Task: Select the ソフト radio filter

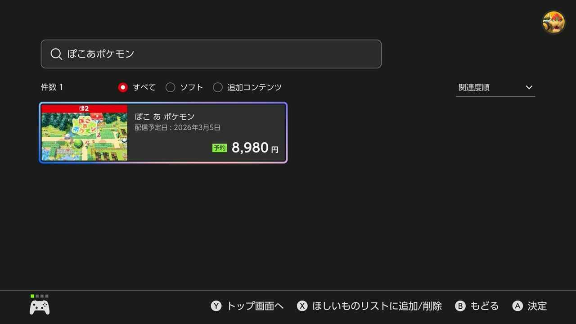Action: pos(170,87)
